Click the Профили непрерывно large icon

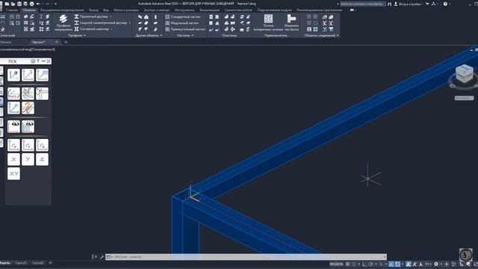(x=63, y=22)
